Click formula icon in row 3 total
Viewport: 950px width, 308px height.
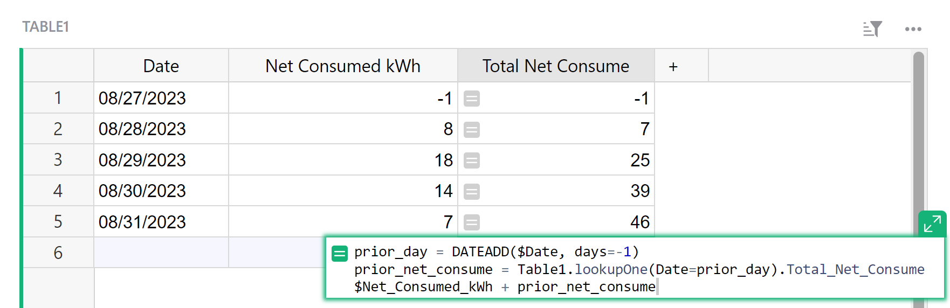click(x=472, y=160)
